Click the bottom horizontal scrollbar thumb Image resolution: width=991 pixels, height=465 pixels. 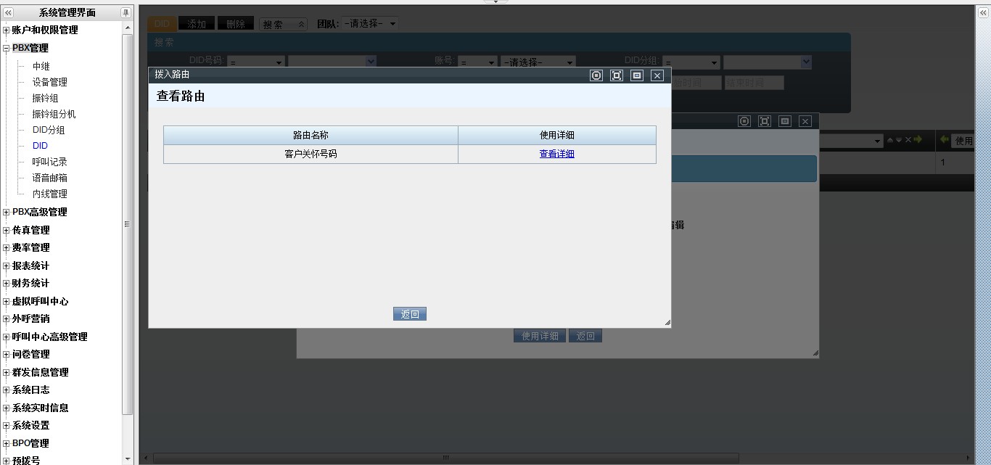(445, 458)
